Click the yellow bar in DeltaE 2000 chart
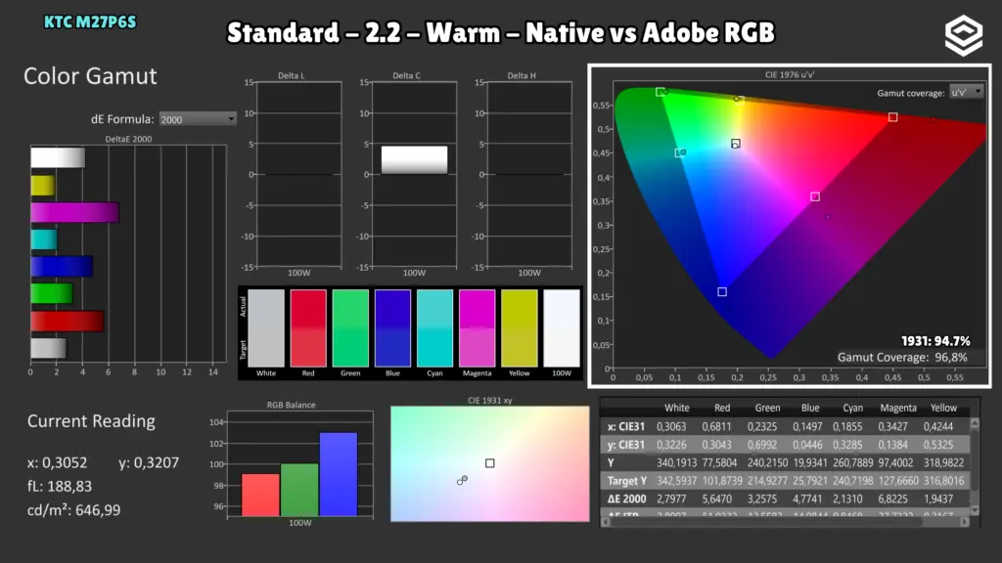The height and width of the screenshot is (563, 1002). (43, 186)
